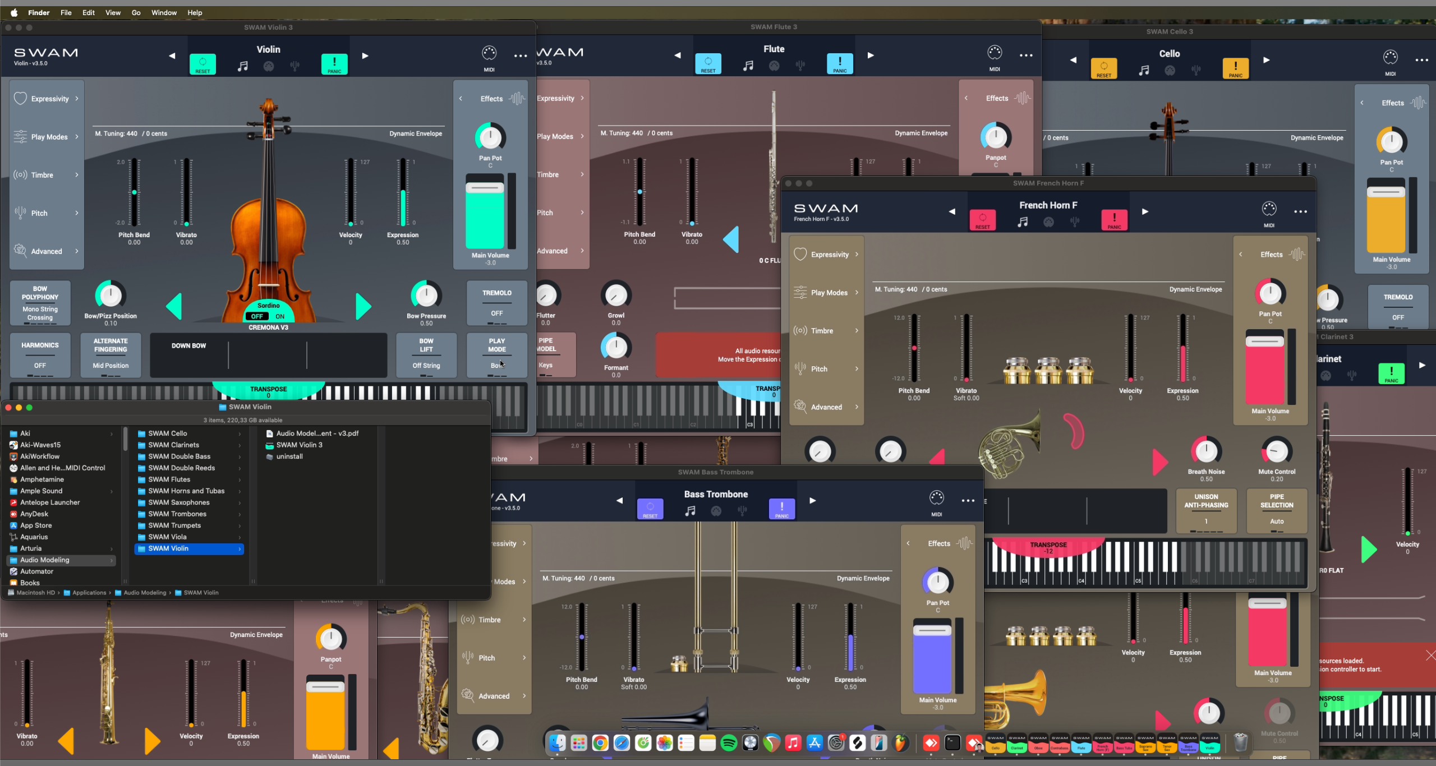The width and height of the screenshot is (1436, 766).
Task: Select previous instrument arrow in Violin header
Action: coord(172,56)
